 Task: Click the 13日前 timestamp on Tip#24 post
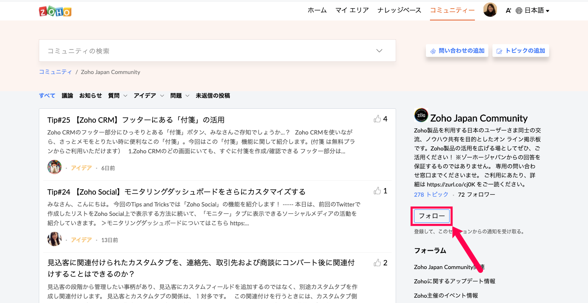click(110, 240)
